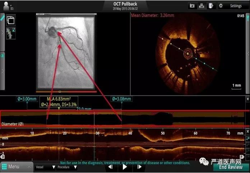
Task: Toggle the stent rendering checkbox thumbnail
Action: click(11, 33)
